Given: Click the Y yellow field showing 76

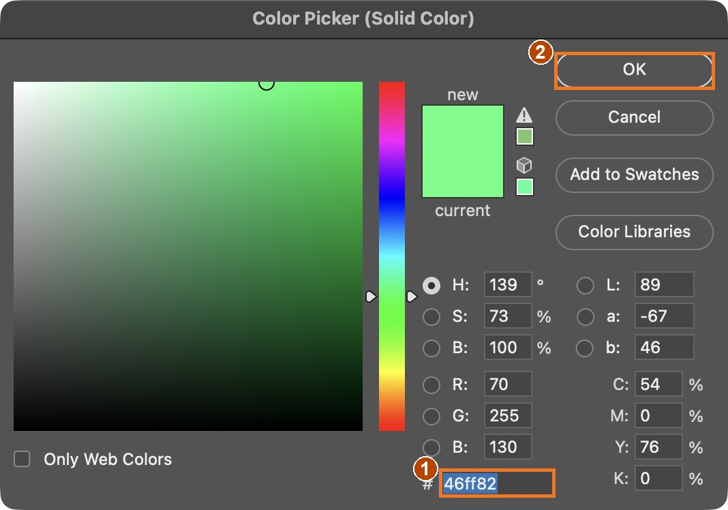Looking at the screenshot, I should point(658,447).
